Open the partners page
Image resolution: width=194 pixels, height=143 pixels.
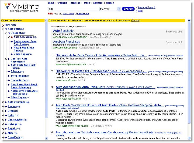click(x=98, y=3)
